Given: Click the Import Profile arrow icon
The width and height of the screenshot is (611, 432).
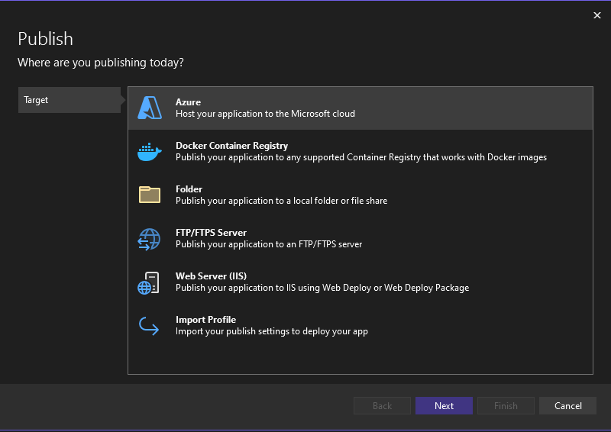Looking at the screenshot, I should coord(149,326).
